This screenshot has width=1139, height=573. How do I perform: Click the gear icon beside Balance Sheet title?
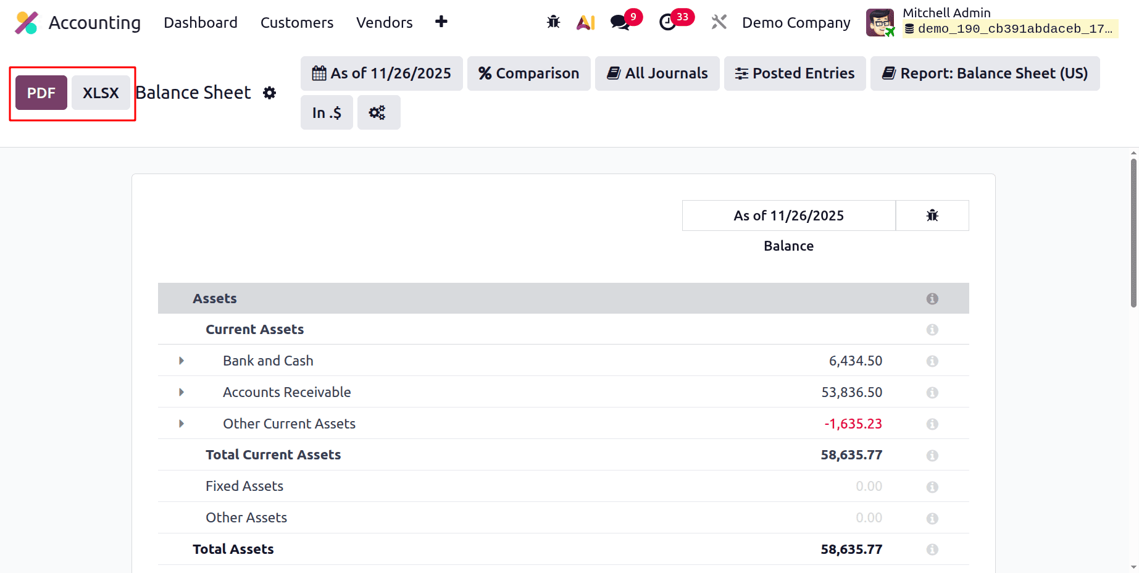(x=269, y=93)
